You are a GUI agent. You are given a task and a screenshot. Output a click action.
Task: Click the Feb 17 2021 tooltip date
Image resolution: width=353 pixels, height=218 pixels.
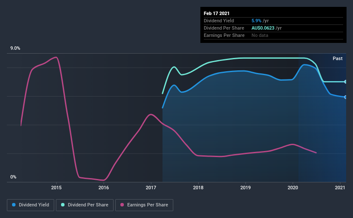click(x=217, y=13)
